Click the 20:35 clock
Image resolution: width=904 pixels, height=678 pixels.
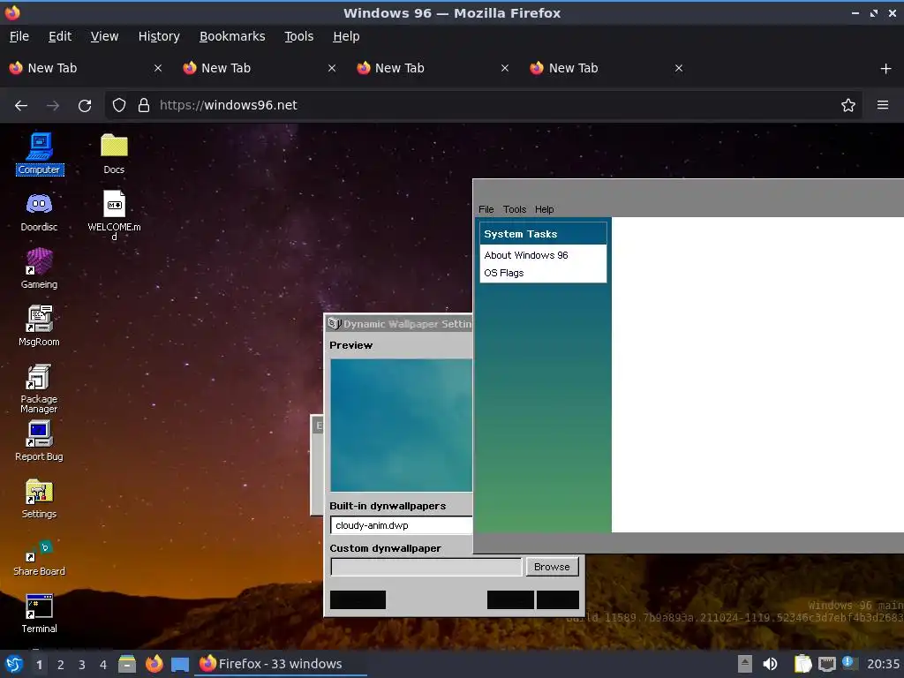[883, 664]
